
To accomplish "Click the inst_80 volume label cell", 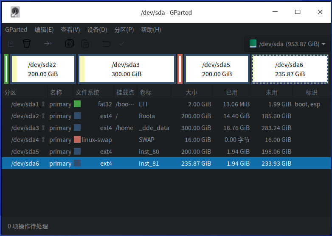I will (149, 152).
